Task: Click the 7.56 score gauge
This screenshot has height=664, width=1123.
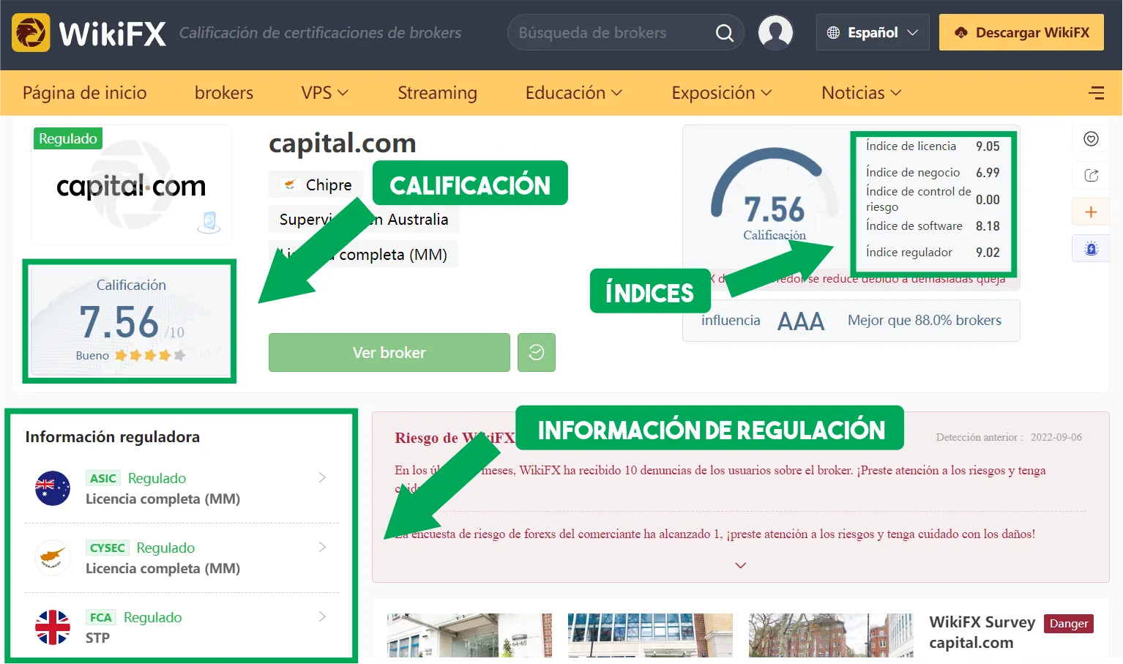Action: [775, 194]
